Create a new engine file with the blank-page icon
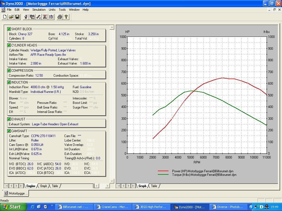Screen dimensions: 282x211 (5, 17)
